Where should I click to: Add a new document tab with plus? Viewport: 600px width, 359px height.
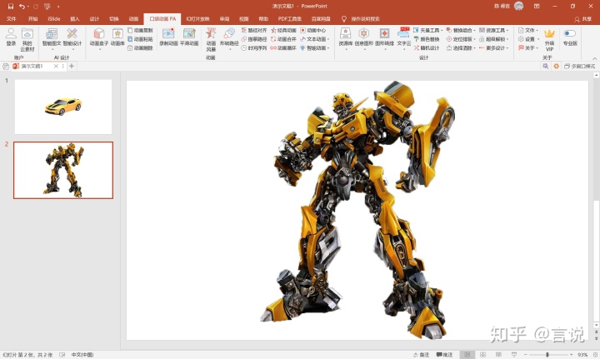72,66
